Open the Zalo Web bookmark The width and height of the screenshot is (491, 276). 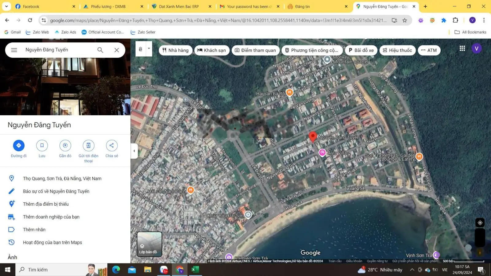tap(37, 32)
